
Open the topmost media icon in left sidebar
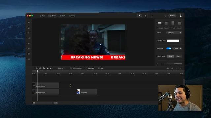29,23
